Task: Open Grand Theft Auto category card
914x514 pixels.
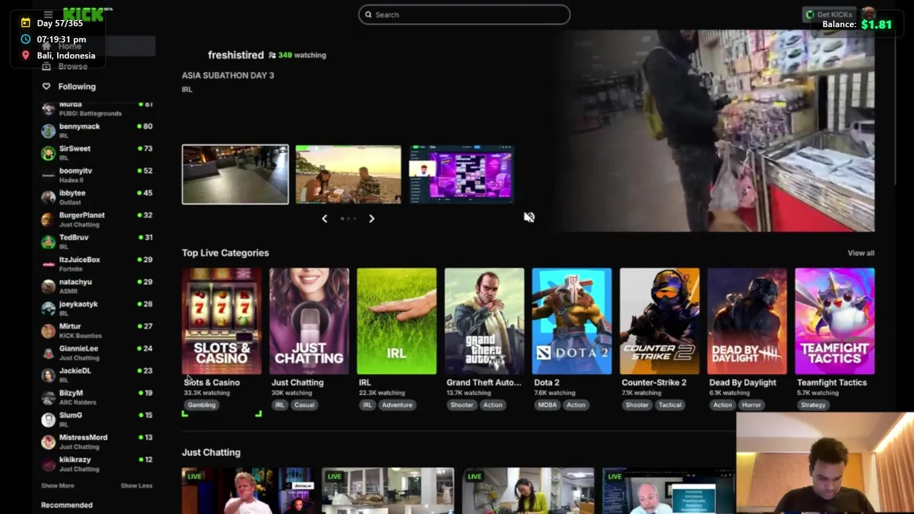Action: 484,321
